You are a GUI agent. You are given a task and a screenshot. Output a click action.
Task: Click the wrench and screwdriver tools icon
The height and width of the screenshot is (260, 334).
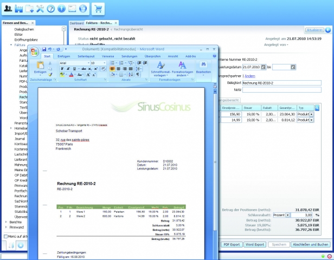(40, 9)
